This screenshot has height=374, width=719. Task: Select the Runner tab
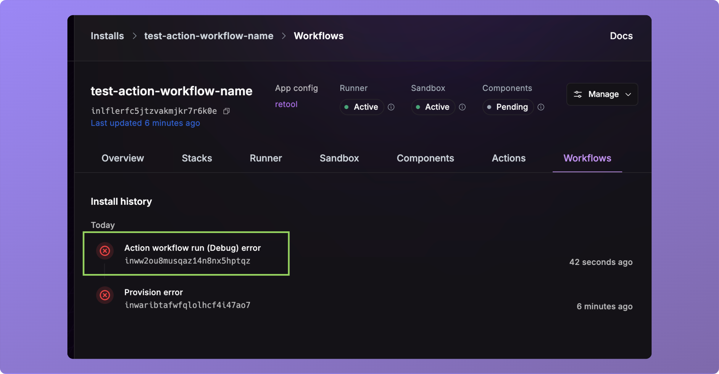click(x=266, y=158)
